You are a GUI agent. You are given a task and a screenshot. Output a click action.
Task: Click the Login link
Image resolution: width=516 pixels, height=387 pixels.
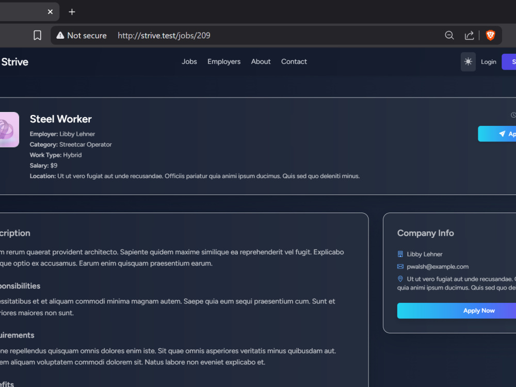[488, 62]
